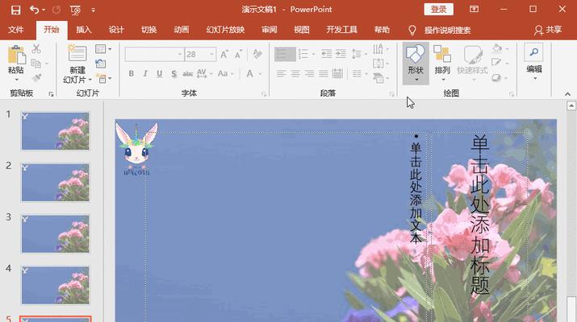This screenshot has width=577, height=322.
Task: Click the Cut scissors icon
Action: pos(36,49)
